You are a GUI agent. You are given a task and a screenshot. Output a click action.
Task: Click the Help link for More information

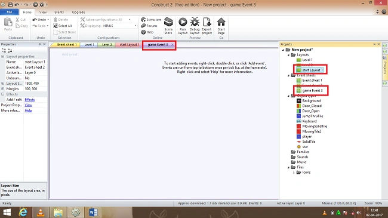click(28, 110)
